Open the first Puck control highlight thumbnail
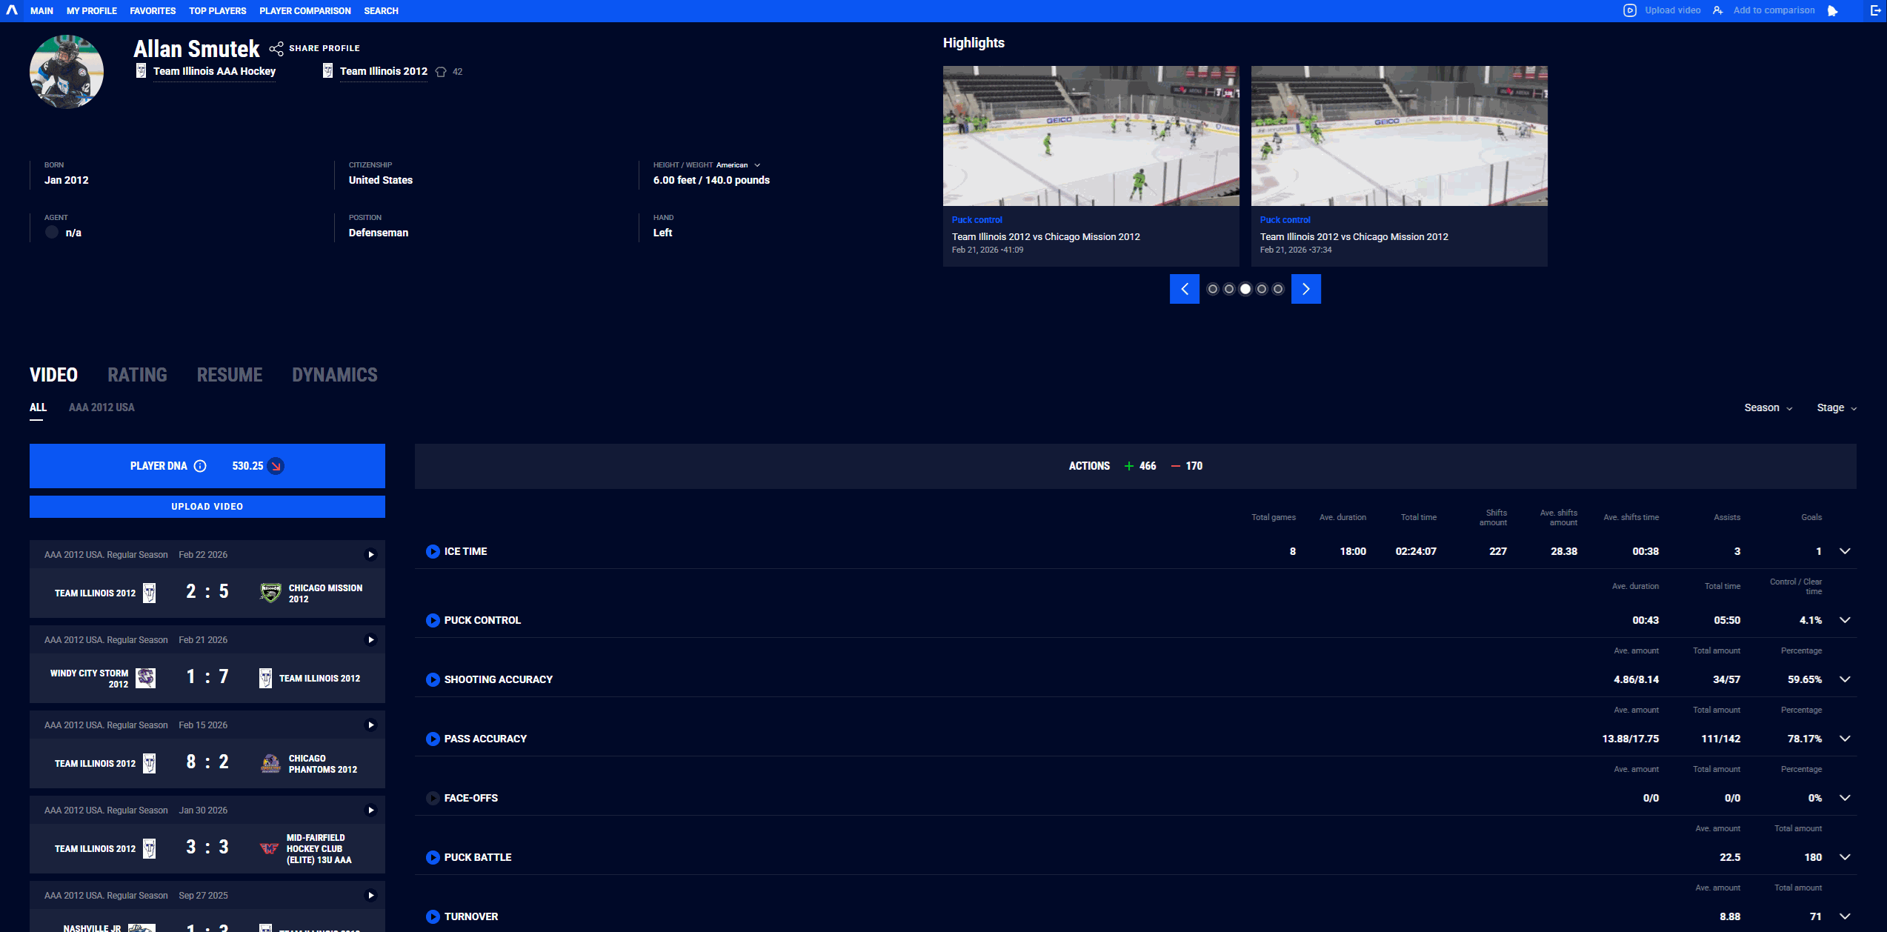The height and width of the screenshot is (932, 1887). (x=1091, y=136)
